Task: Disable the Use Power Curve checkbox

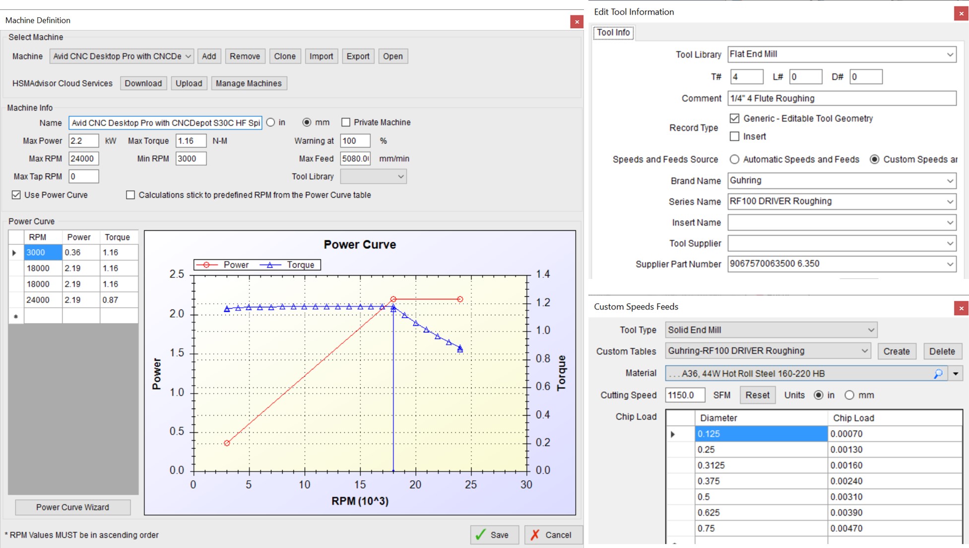Action: tap(16, 195)
